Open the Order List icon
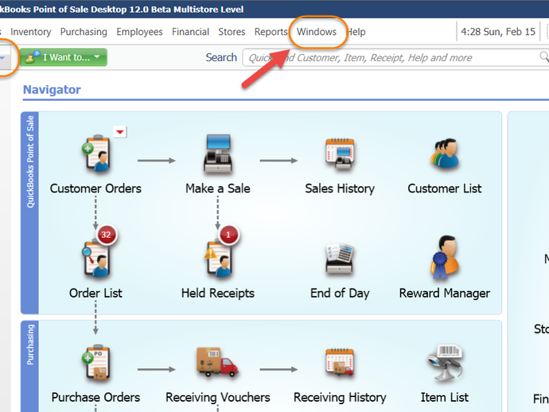This screenshot has width=549, height=412. coord(96,258)
